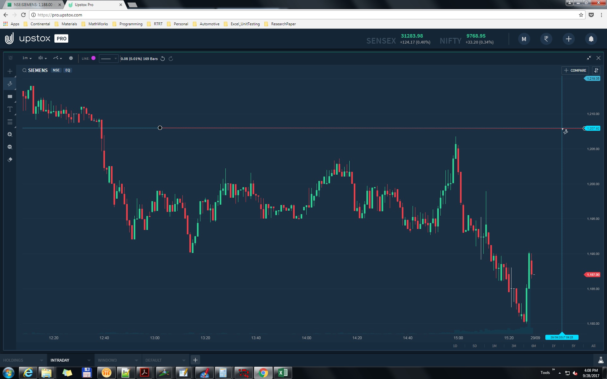Image resolution: width=607 pixels, height=379 pixels.
Task: Open chart settings gear
Action: click(71, 58)
